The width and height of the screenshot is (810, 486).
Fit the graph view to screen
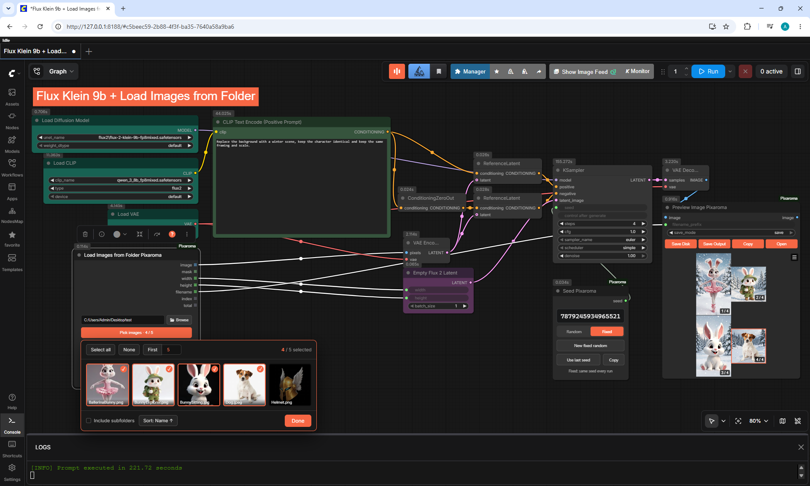[x=738, y=421]
